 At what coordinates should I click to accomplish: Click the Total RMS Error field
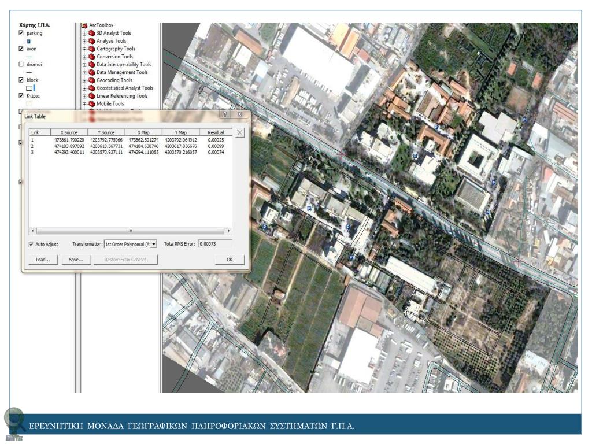pyautogui.click(x=215, y=245)
